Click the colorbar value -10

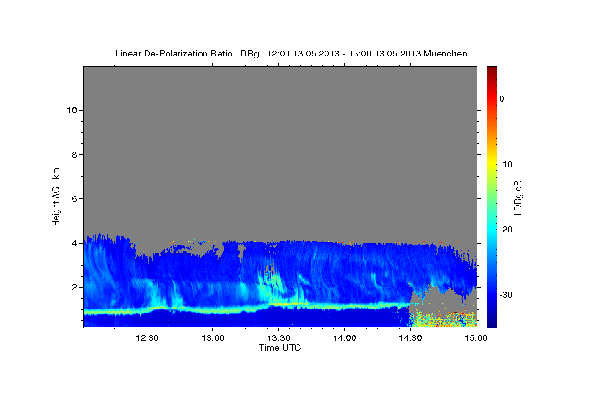point(506,164)
